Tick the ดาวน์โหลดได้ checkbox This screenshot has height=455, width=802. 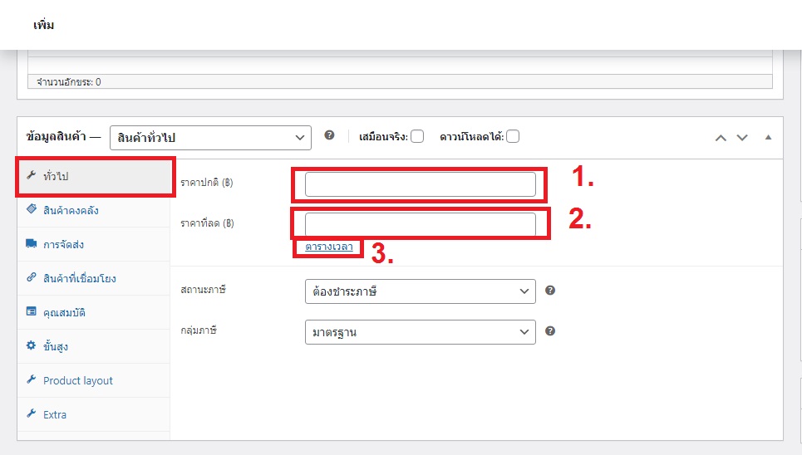[x=513, y=137]
